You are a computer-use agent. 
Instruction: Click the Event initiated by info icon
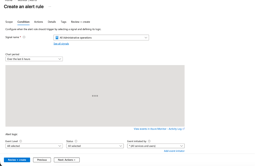click(x=149, y=141)
